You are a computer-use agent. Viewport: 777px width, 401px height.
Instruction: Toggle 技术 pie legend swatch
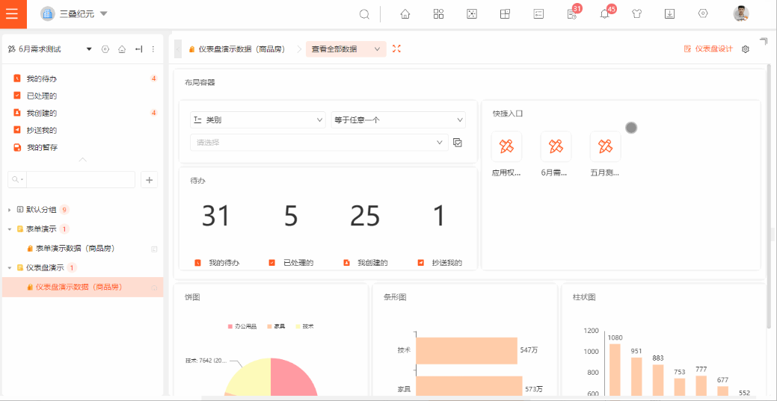click(298, 327)
